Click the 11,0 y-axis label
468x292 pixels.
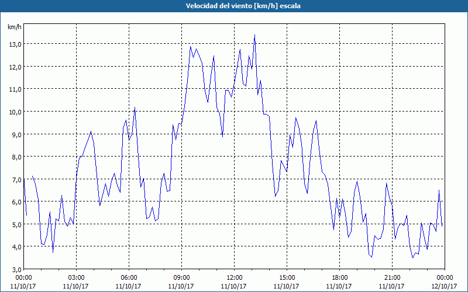(15, 89)
